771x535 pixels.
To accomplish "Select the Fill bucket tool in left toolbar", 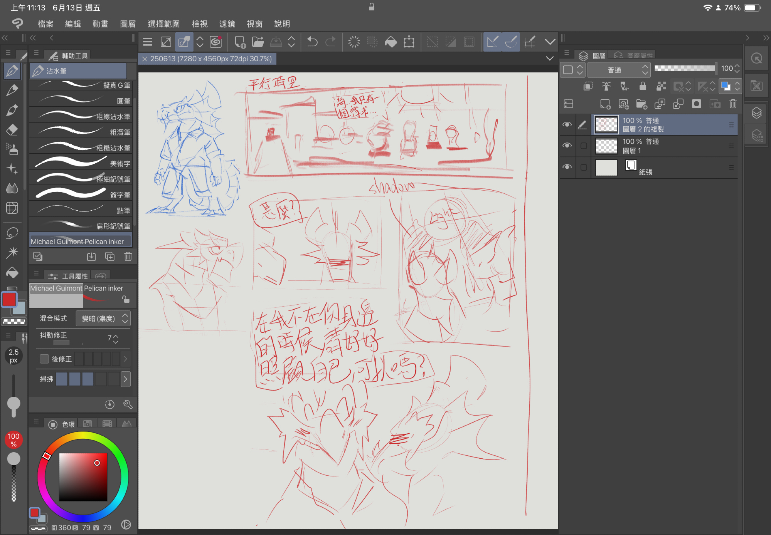I will (x=12, y=273).
